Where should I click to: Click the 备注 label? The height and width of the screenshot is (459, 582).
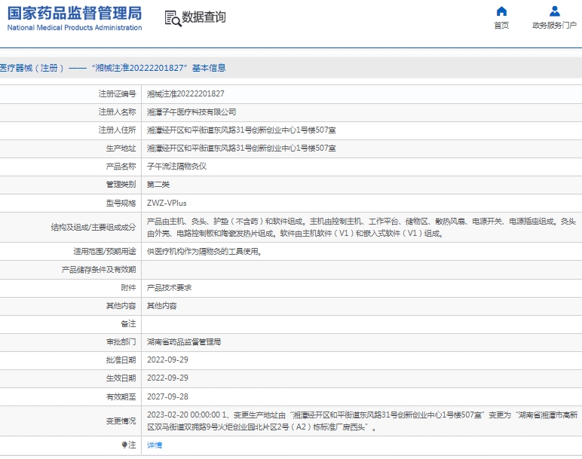(x=128, y=324)
